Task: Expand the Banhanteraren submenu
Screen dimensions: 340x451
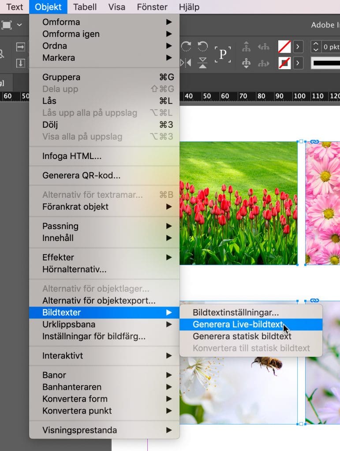Action: click(104, 387)
